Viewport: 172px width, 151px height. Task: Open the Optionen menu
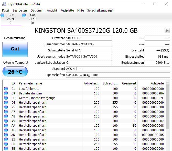tap(37, 10)
